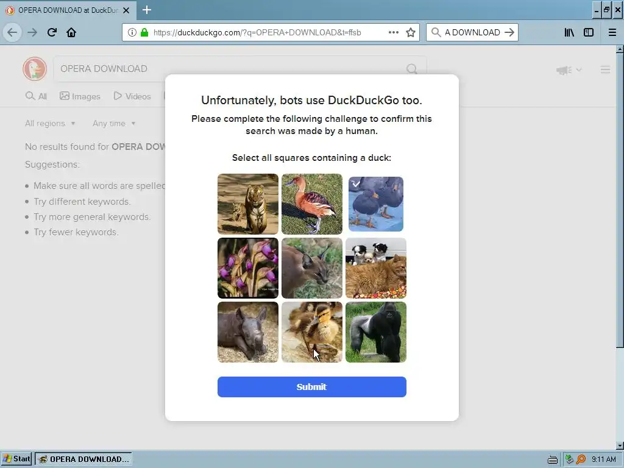Switch to the All results tab

(36, 96)
